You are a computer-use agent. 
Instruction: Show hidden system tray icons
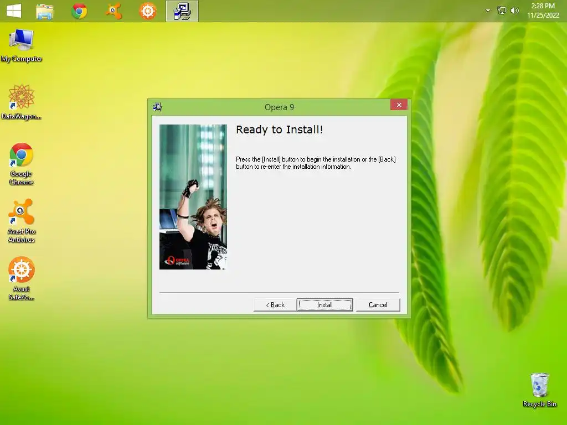pos(488,11)
